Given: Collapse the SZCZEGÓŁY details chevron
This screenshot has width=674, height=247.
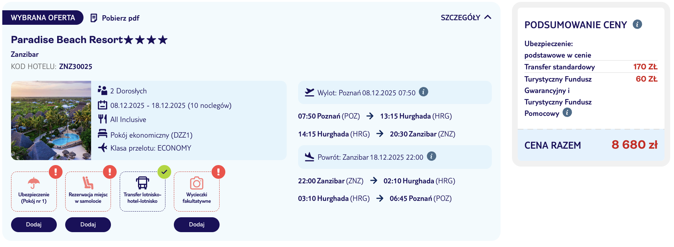Looking at the screenshot, I should pos(488,17).
